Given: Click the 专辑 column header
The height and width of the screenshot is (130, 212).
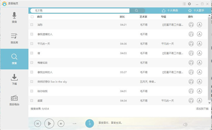Looking at the screenshot, I should pos(164,17).
